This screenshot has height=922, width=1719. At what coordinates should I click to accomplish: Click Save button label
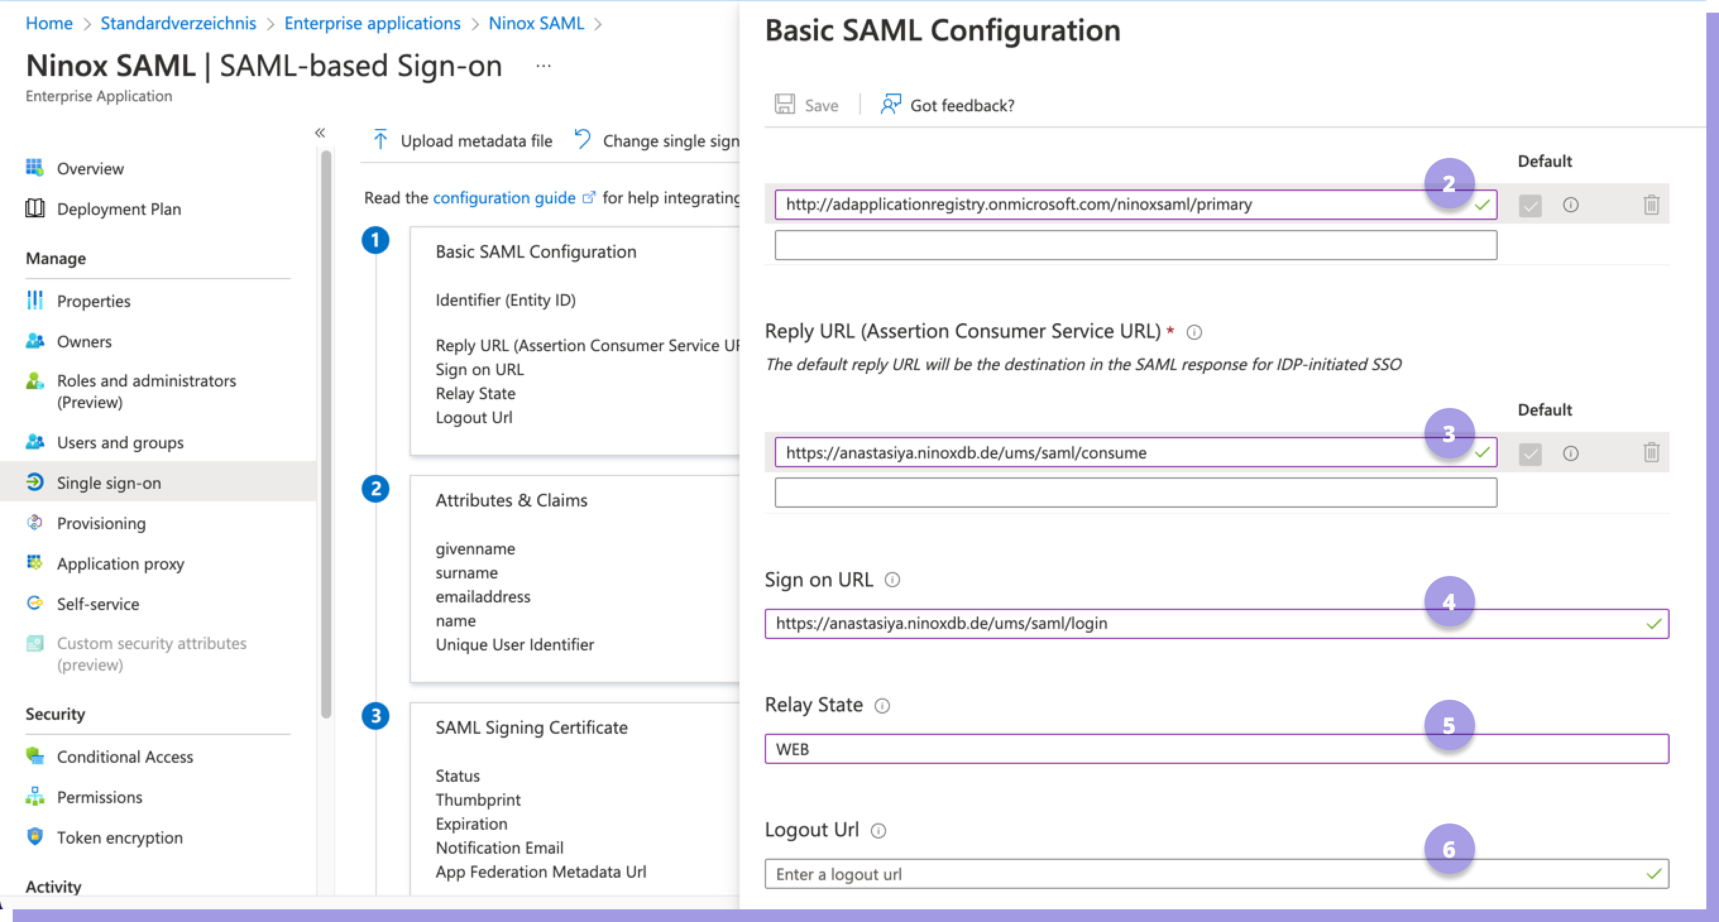tap(822, 105)
